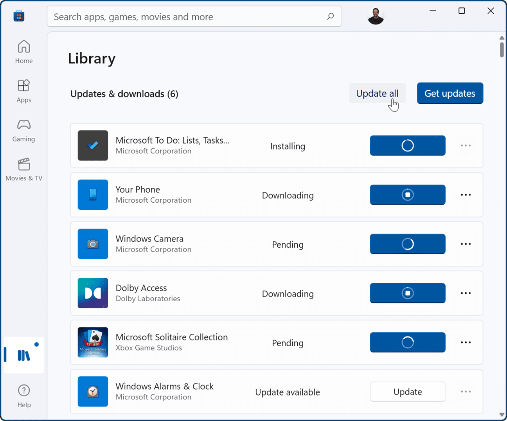Click the search apps field

point(194,16)
